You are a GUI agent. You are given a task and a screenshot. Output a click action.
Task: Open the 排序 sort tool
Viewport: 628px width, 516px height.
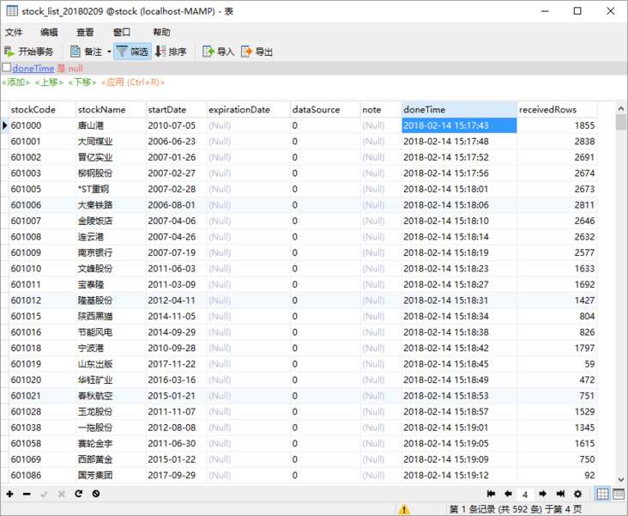tap(171, 52)
